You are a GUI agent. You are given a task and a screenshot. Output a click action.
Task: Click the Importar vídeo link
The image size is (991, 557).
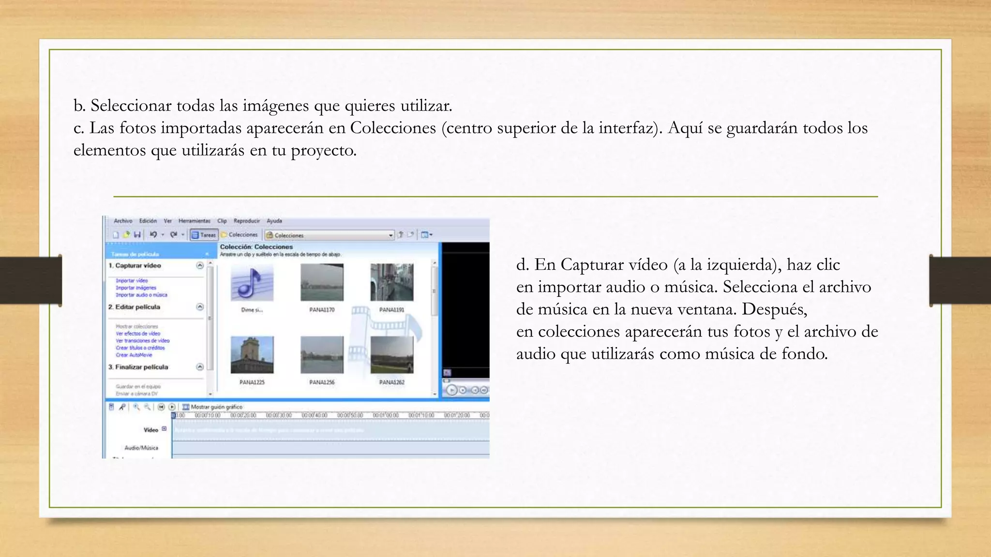coord(132,280)
